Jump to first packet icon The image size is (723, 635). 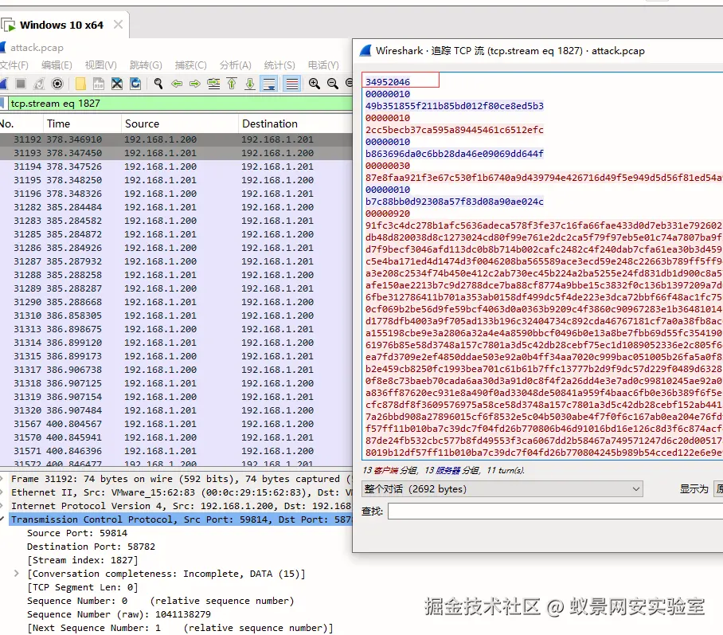click(232, 84)
